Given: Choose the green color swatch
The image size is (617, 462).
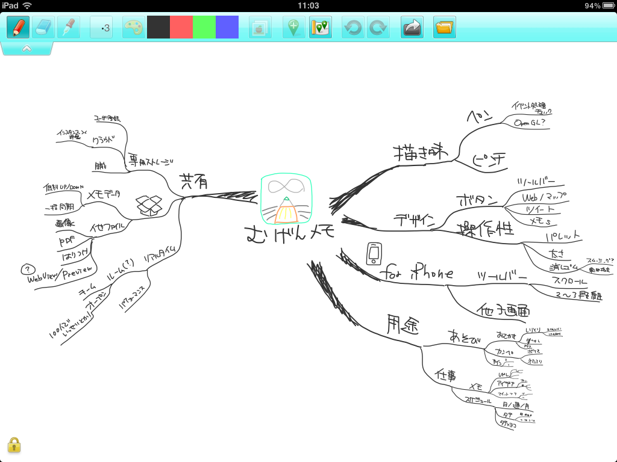Looking at the screenshot, I should click(x=204, y=28).
